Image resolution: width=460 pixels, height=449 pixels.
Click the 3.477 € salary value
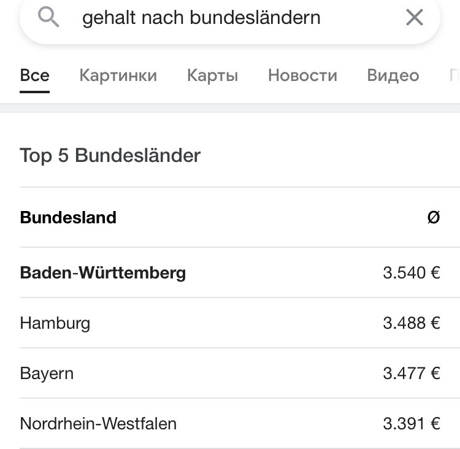(x=412, y=374)
